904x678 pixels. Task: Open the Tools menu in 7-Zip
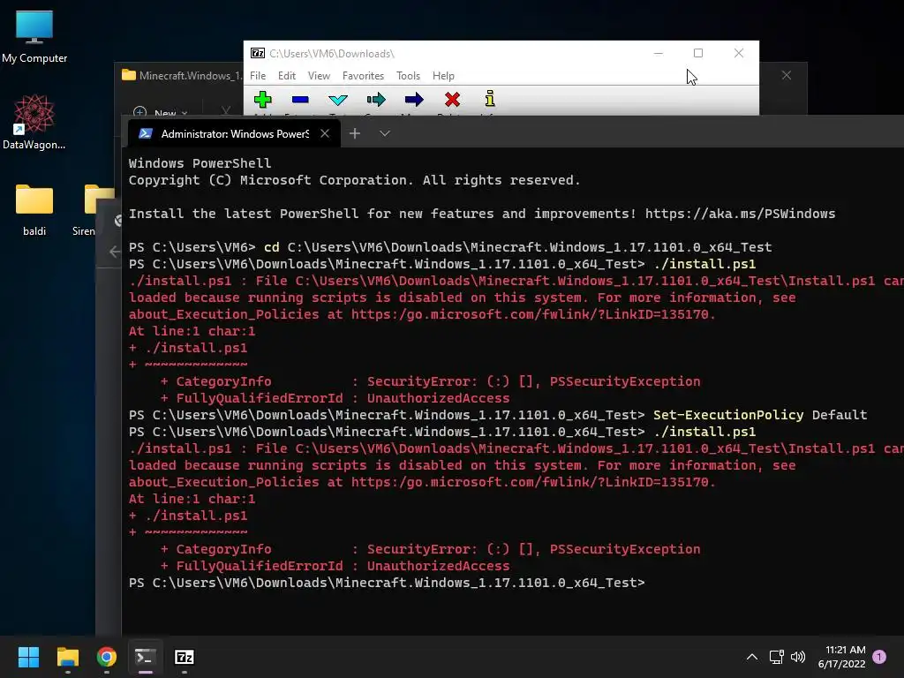[x=408, y=76]
